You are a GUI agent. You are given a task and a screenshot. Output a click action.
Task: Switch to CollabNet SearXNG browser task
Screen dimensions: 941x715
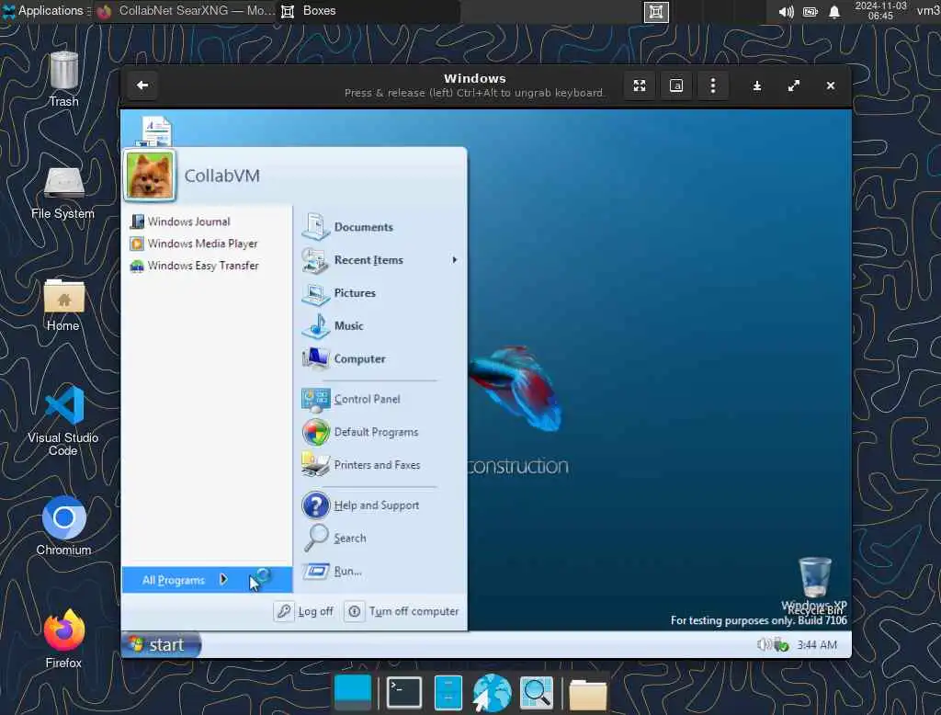click(186, 11)
